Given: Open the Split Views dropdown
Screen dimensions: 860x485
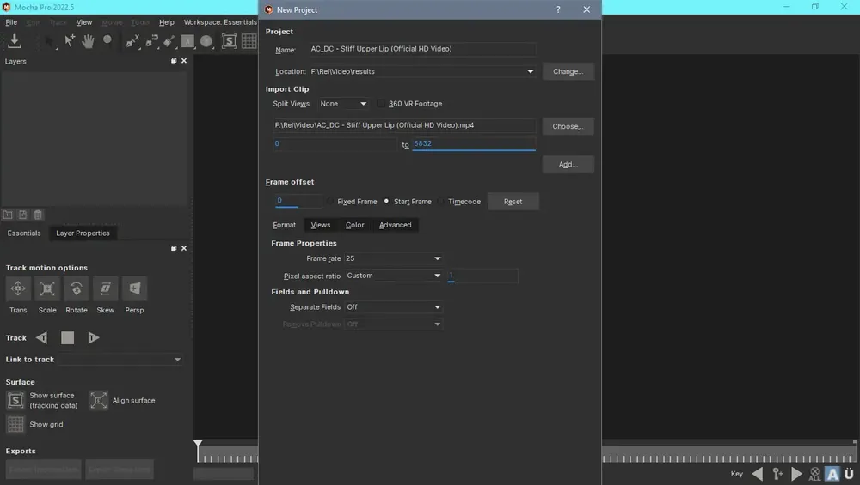Looking at the screenshot, I should click(343, 104).
